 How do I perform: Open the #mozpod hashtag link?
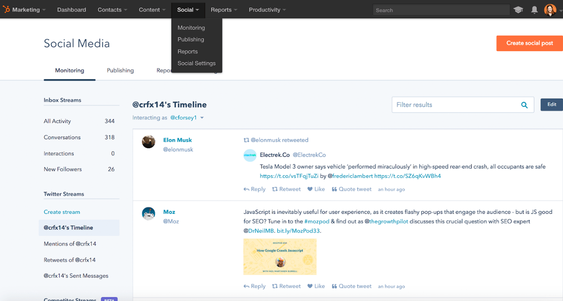[x=317, y=221]
